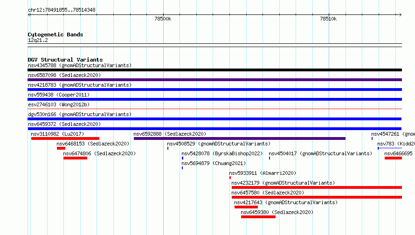The width and height of the screenshot is (415, 235).
Task: Click the nsv6474806 red variant bar
Action: tap(75, 158)
